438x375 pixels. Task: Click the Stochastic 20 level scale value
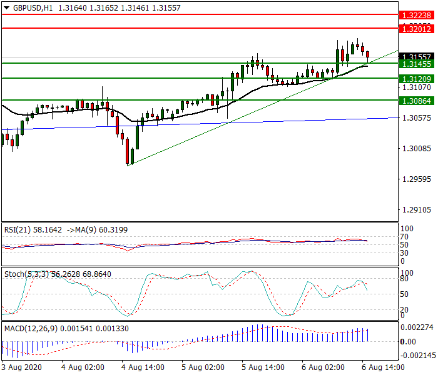pyautogui.click(x=404, y=309)
